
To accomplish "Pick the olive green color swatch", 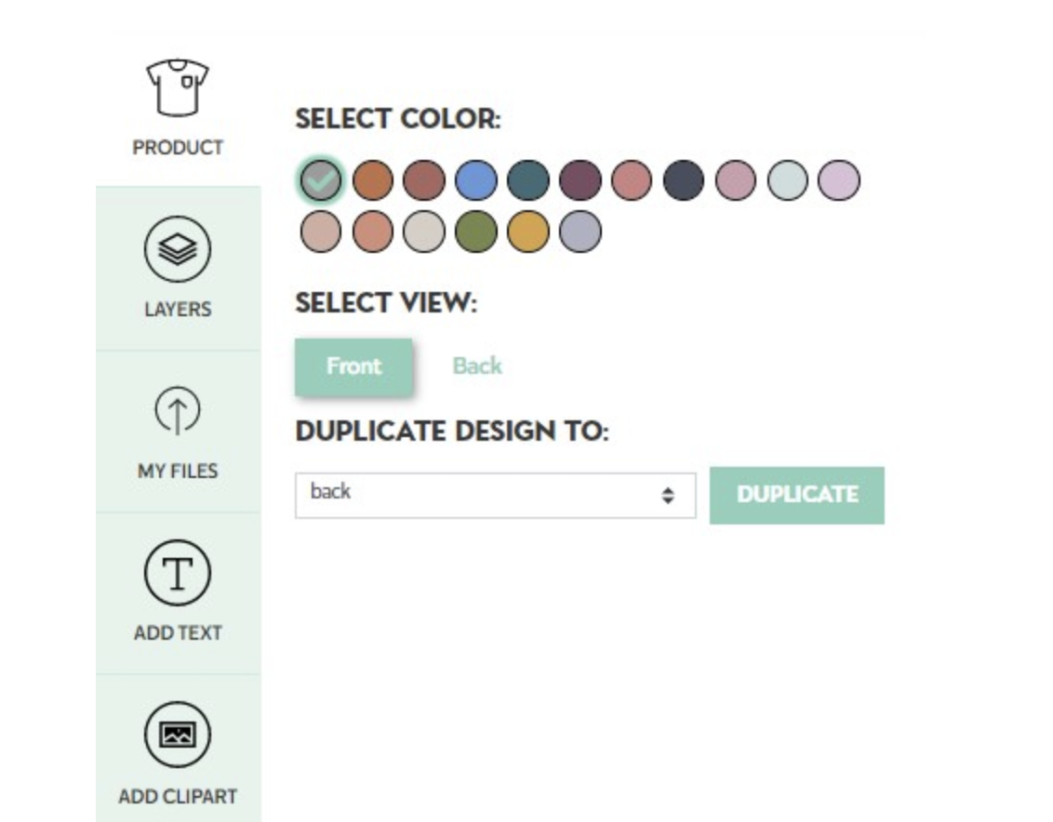I will [x=476, y=232].
